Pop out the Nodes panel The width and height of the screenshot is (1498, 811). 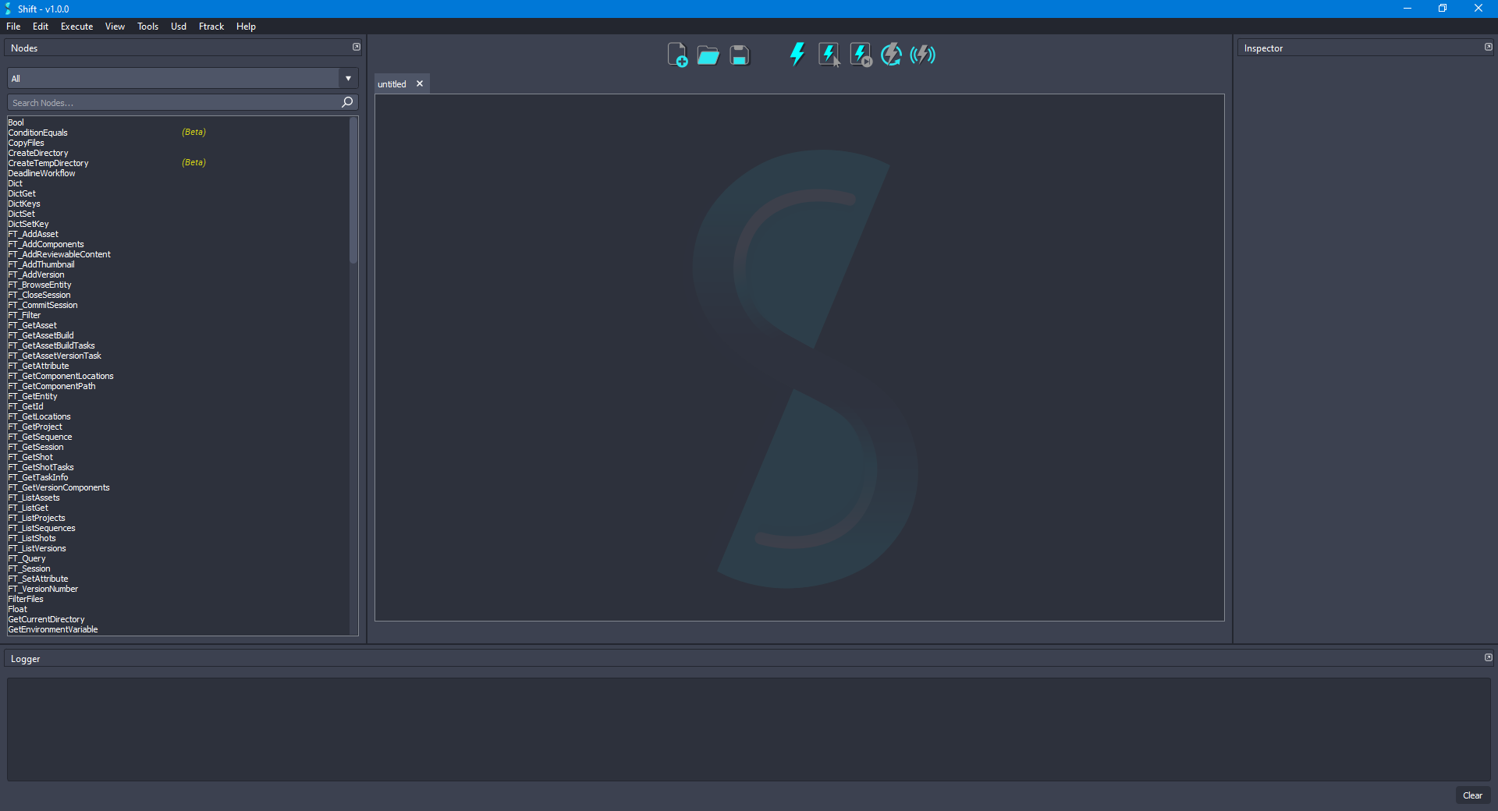tap(357, 47)
